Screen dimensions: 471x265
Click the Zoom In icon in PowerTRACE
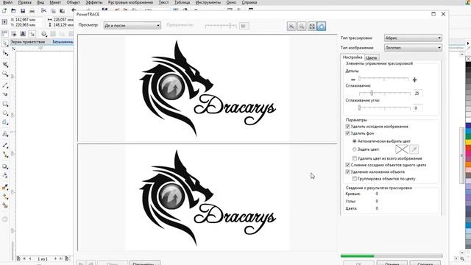pos(291,26)
